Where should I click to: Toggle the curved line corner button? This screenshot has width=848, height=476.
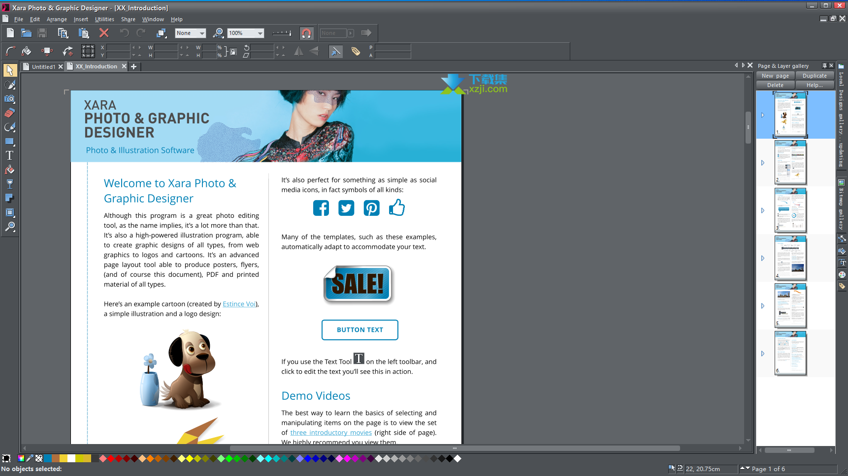pos(10,51)
